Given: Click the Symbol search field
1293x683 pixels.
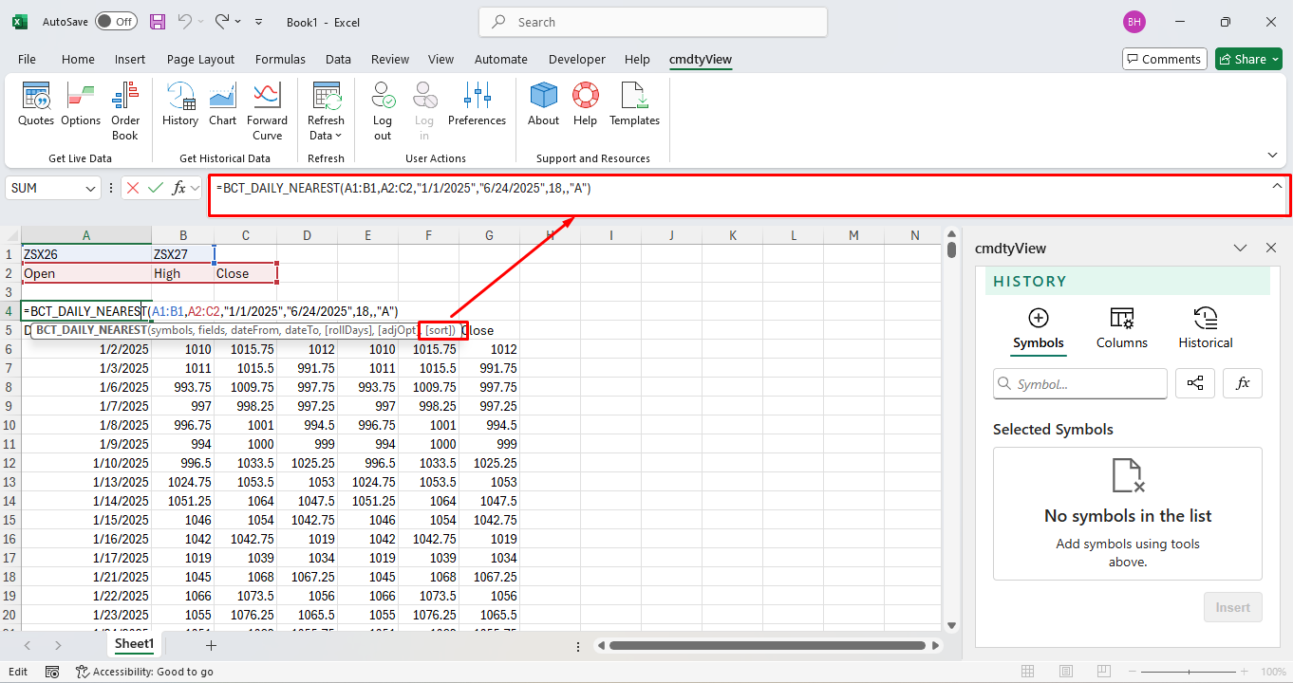Looking at the screenshot, I should [x=1080, y=384].
